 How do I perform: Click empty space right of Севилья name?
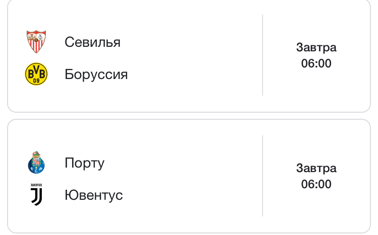coord(192,42)
